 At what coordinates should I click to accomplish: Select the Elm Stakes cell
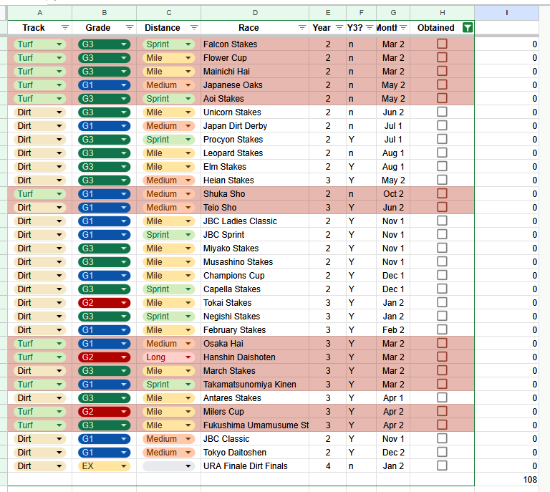click(255, 167)
